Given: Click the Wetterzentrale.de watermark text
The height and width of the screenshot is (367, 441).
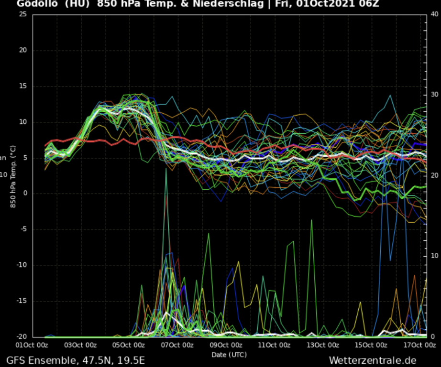Looking at the screenshot, I should click(x=372, y=360).
